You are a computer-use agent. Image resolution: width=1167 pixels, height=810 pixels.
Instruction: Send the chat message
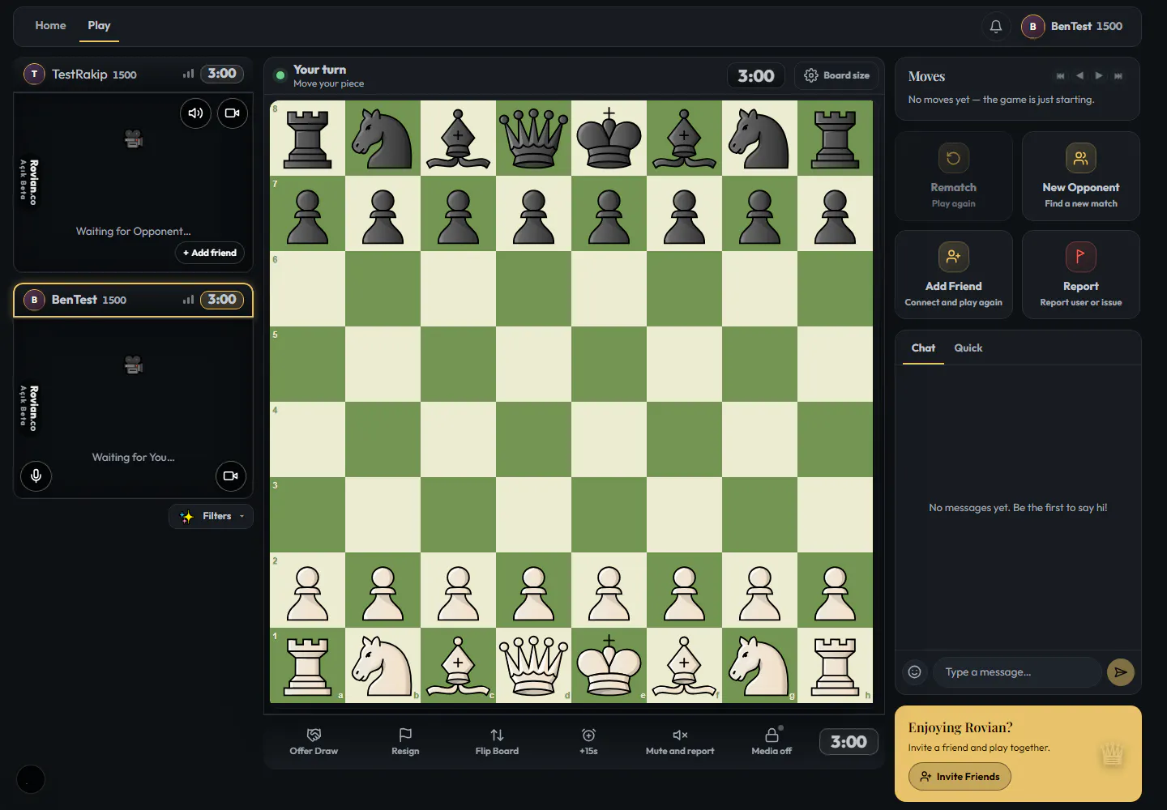pyautogui.click(x=1121, y=672)
